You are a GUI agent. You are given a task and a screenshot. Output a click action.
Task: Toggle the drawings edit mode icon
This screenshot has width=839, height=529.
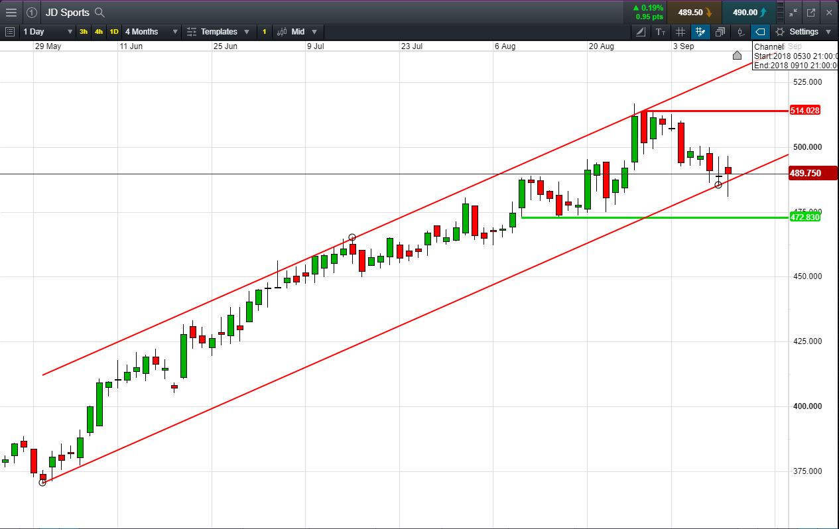click(x=700, y=31)
